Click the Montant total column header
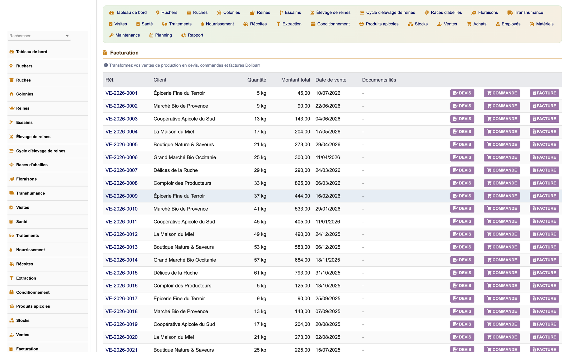This screenshot has width=568, height=352. [x=295, y=80]
